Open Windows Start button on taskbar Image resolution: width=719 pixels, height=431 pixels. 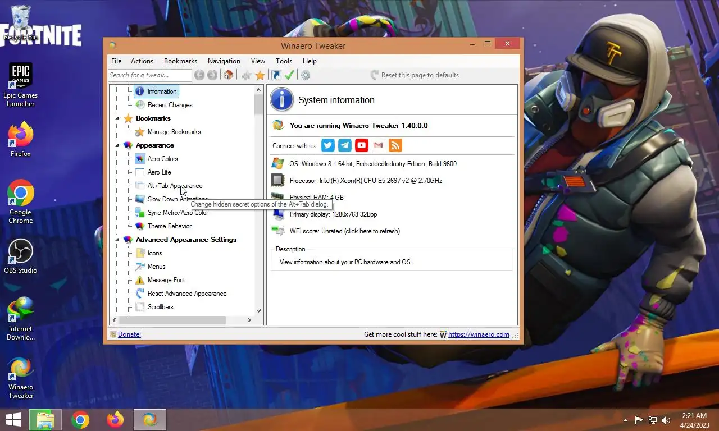coord(13,419)
